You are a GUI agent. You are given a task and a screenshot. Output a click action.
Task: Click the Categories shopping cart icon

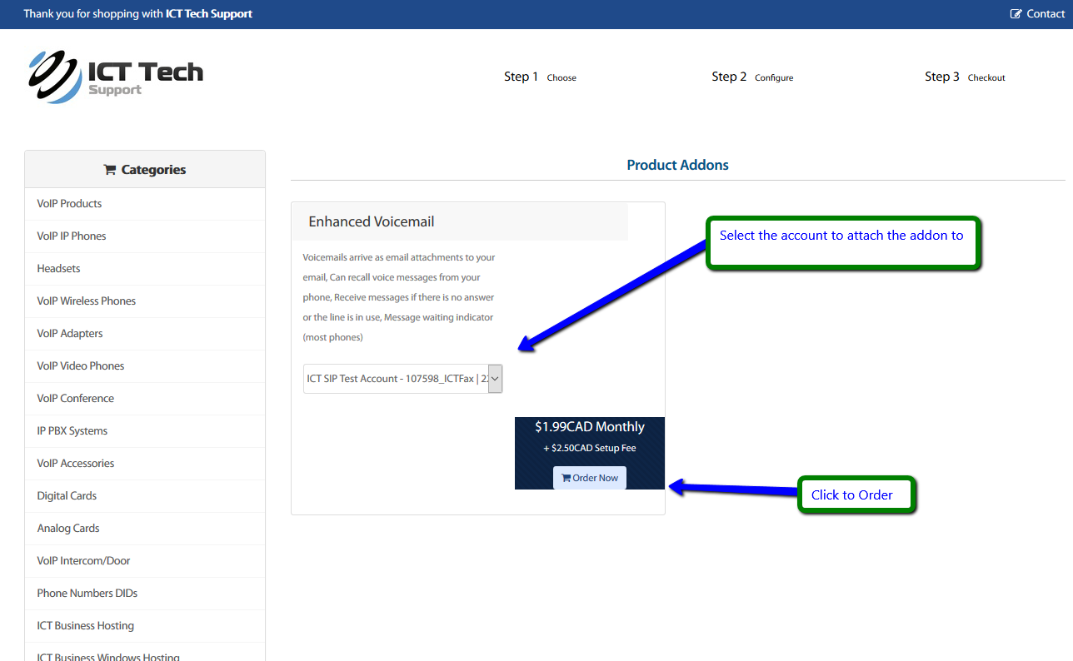coord(109,170)
